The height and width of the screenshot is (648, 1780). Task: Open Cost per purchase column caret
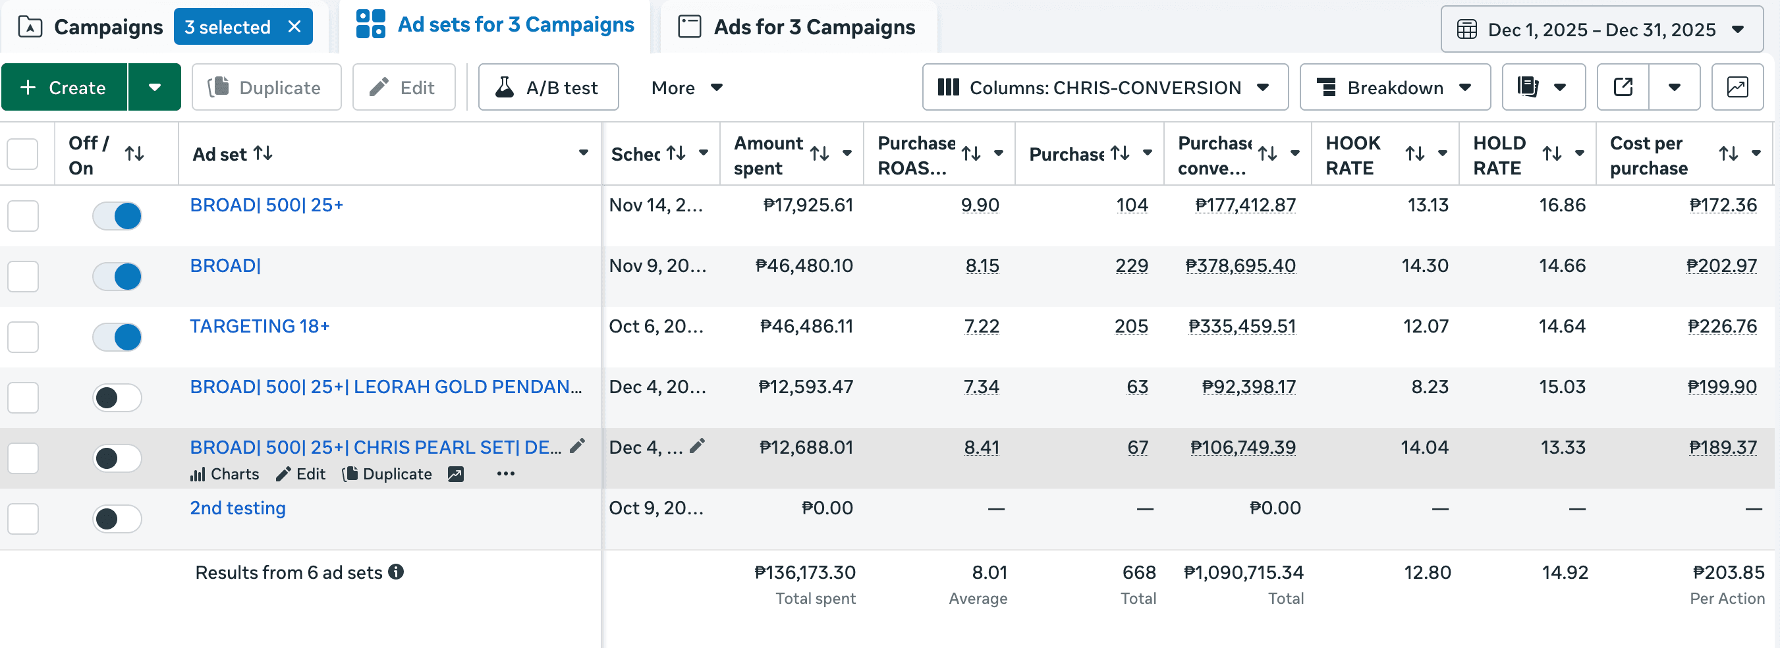click(1756, 153)
